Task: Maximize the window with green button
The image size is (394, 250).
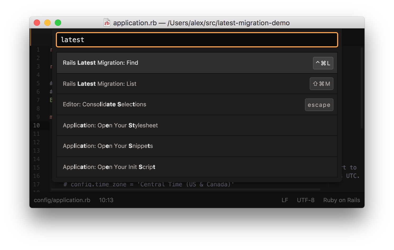Action: coord(58,23)
